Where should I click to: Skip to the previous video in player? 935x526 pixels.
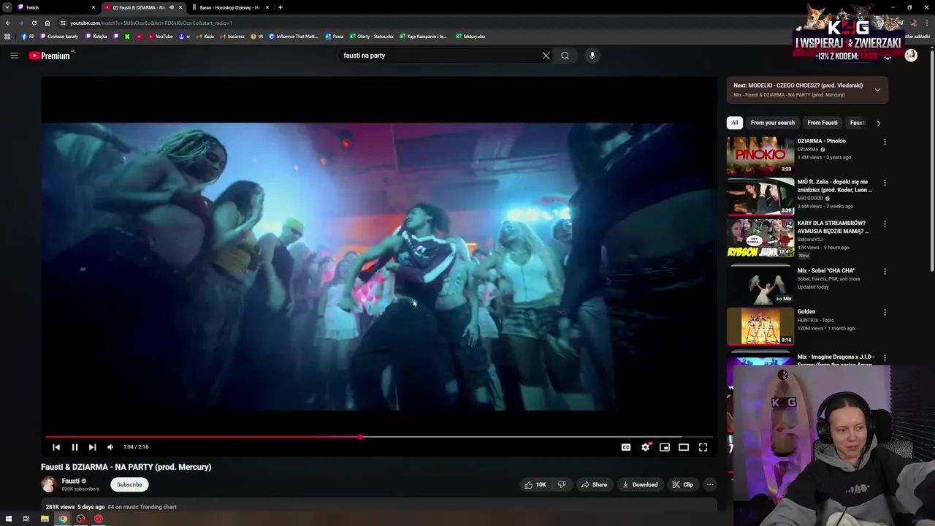(x=56, y=447)
